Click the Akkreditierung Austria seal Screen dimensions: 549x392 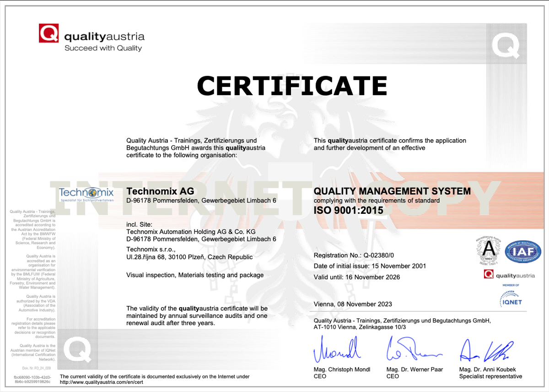point(490,251)
